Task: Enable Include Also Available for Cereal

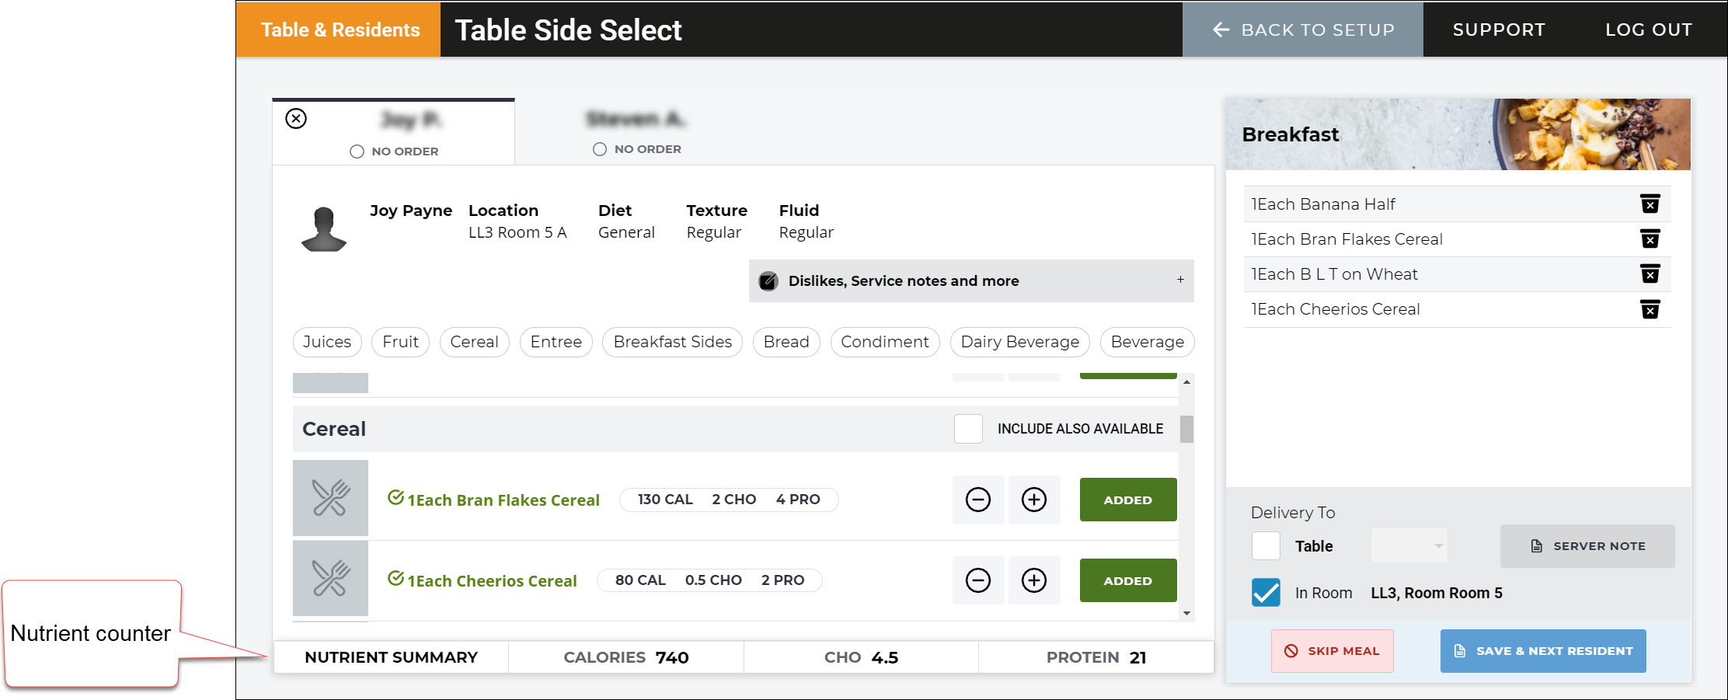Action: (x=968, y=428)
